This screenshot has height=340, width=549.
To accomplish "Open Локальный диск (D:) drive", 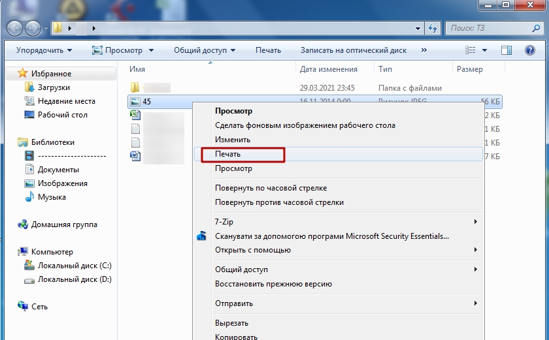I will 74,279.
